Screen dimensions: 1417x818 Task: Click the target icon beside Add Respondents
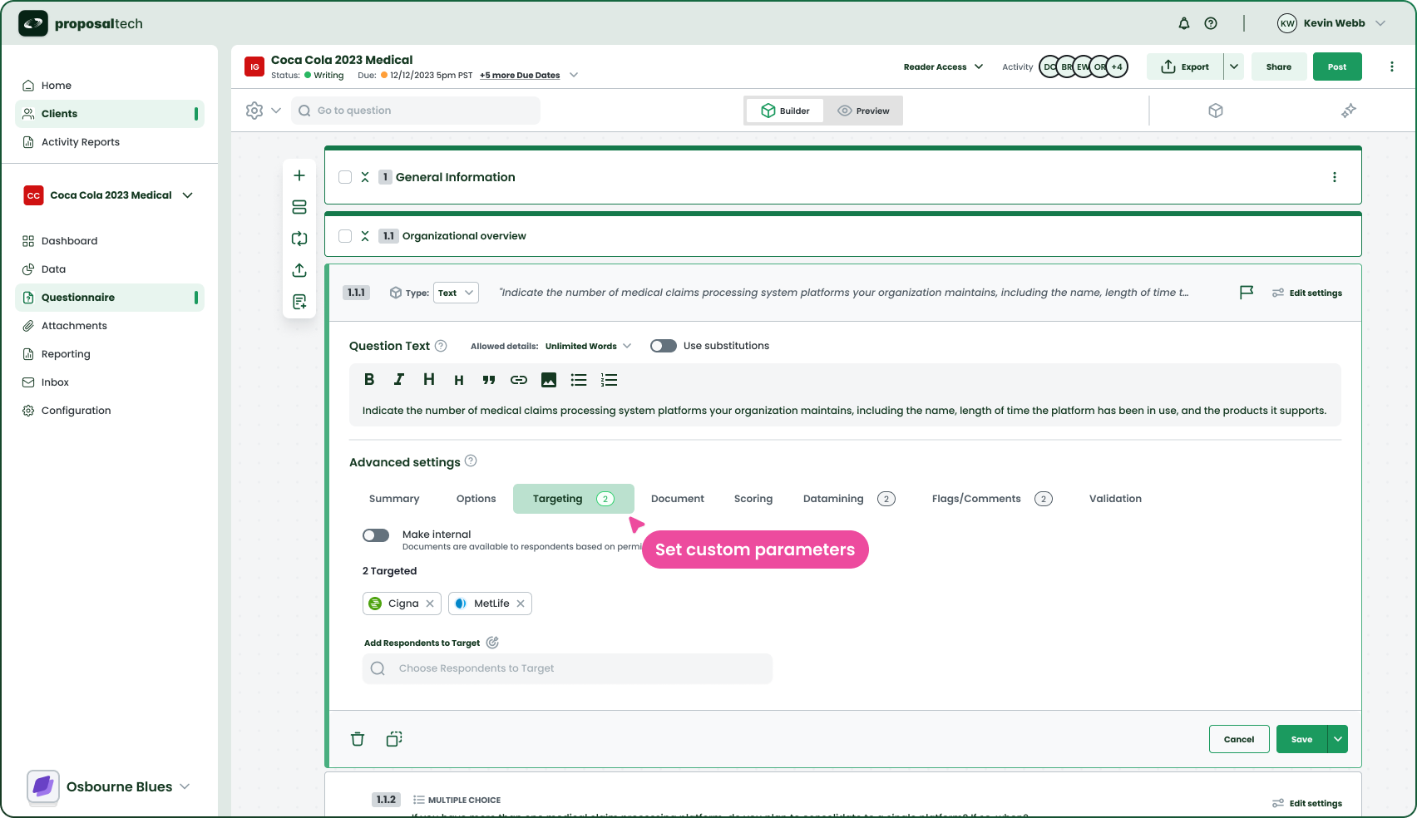pos(492,643)
